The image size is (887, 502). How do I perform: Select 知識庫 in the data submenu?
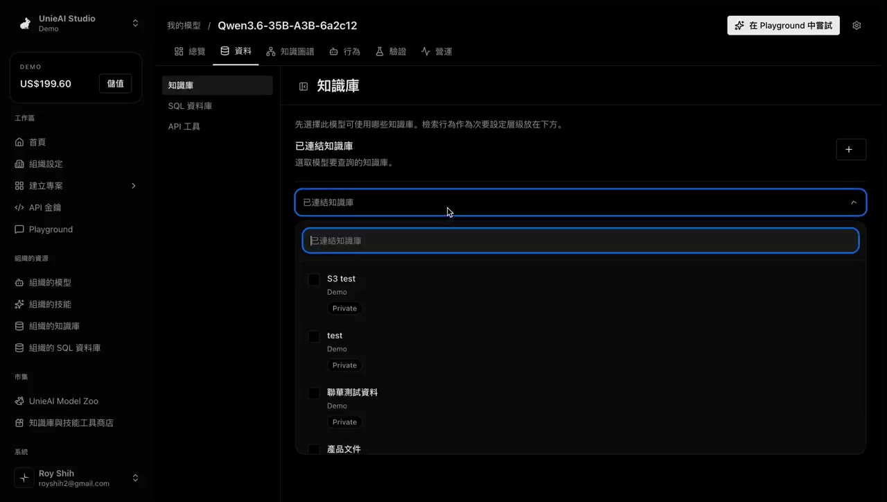click(x=218, y=85)
